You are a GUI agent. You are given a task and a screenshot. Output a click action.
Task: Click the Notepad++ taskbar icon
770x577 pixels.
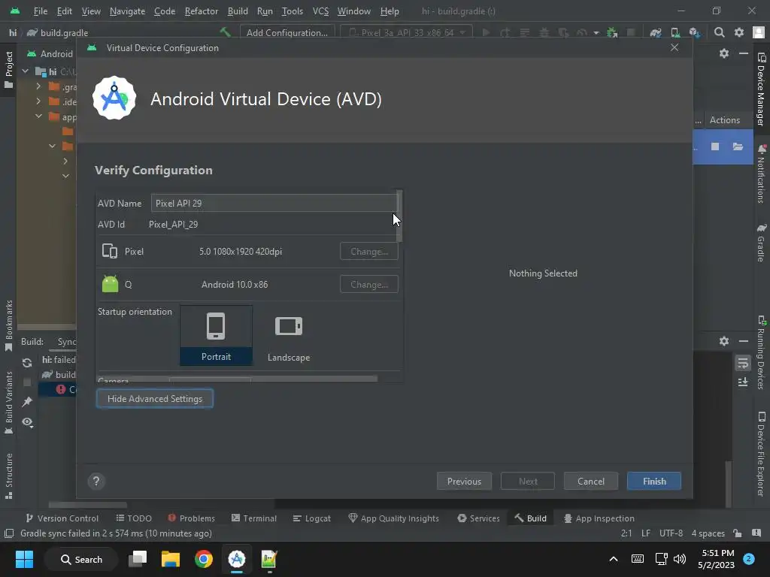(x=269, y=559)
